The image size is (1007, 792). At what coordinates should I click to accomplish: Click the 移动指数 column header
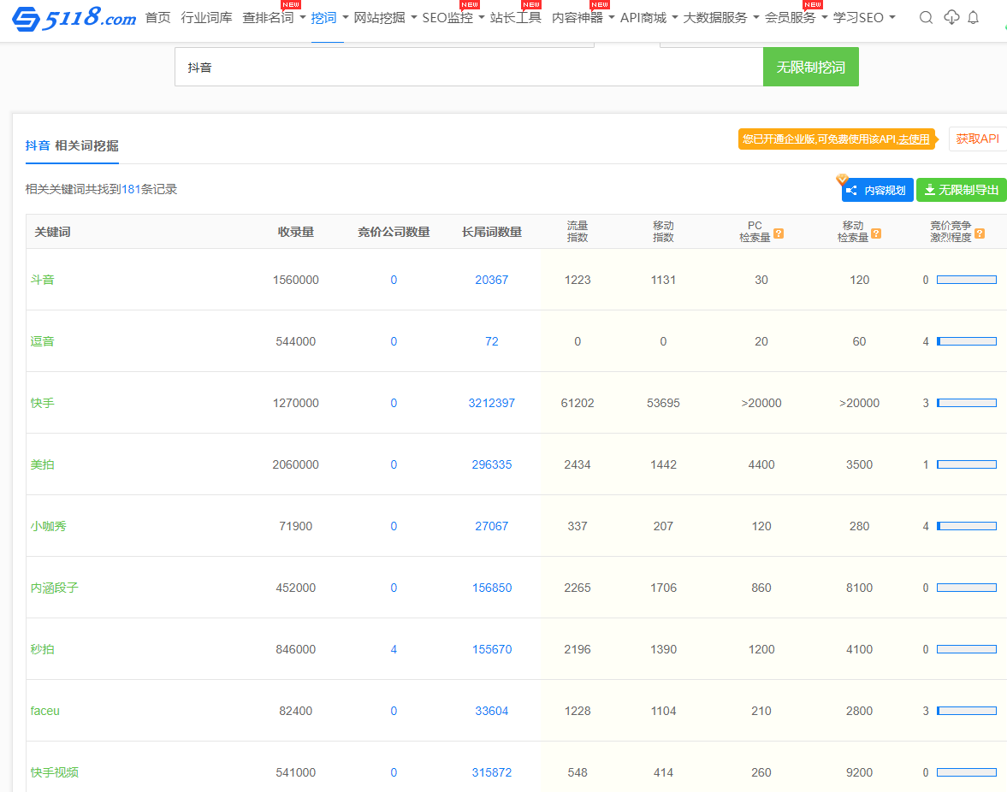point(663,232)
